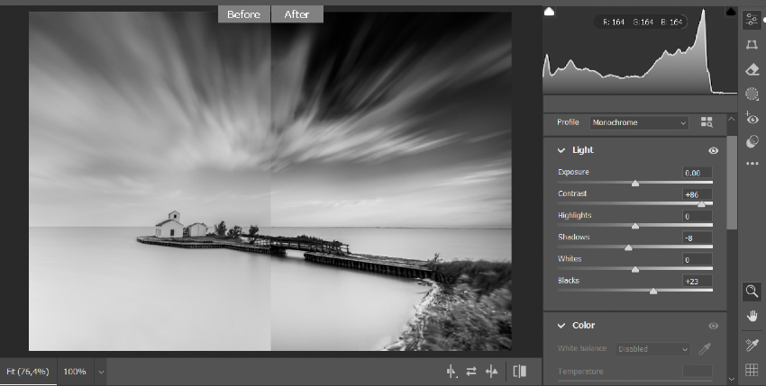
Task: Click the White balance label
Action: tap(582, 348)
